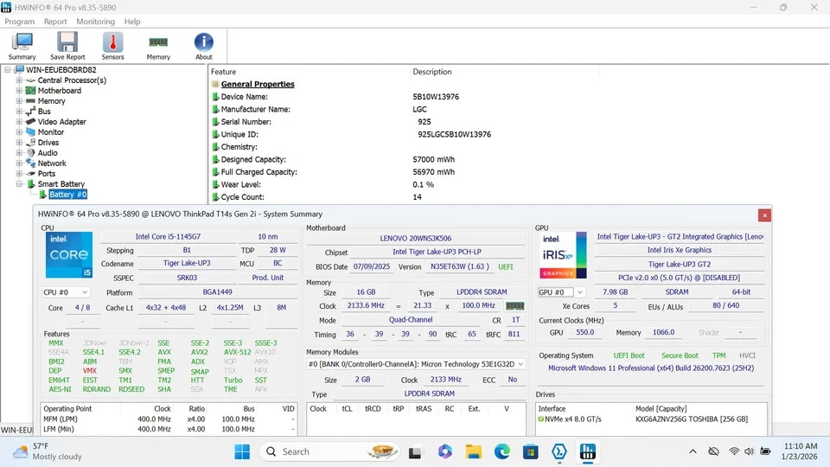Expand the Bus tree node

19,112
